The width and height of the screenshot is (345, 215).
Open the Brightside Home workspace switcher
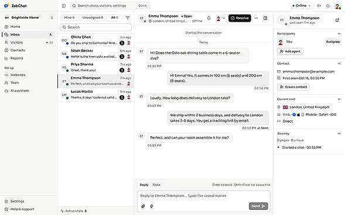[x=29, y=18]
